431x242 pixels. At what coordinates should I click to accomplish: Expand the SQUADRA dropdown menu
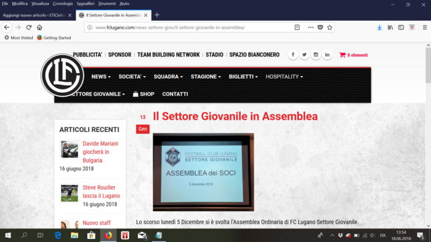click(x=168, y=77)
